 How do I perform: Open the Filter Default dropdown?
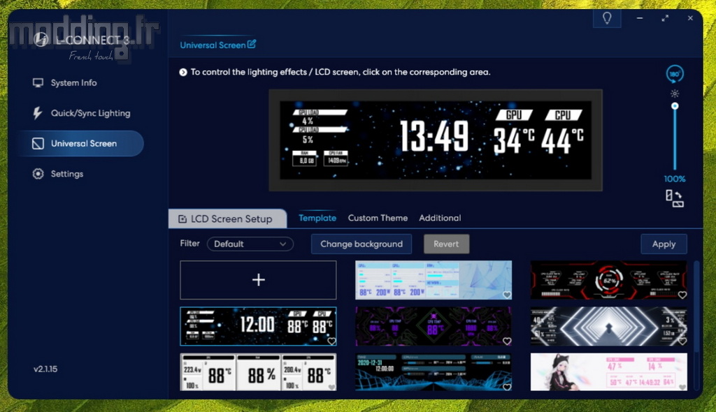point(250,244)
